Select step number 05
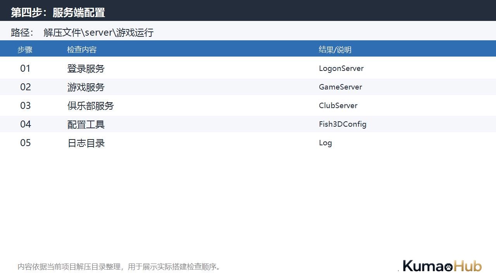Viewport: 496px width, 279px height. tap(25, 143)
